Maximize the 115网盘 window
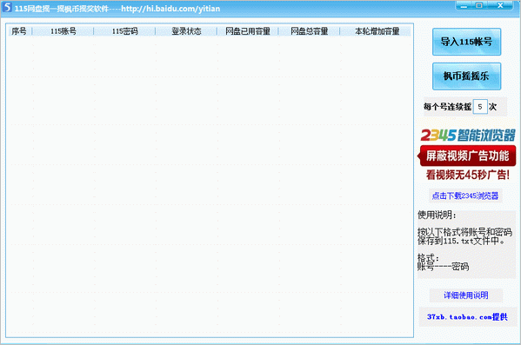Viewport: 521px width, 345px height. (x=479, y=5)
